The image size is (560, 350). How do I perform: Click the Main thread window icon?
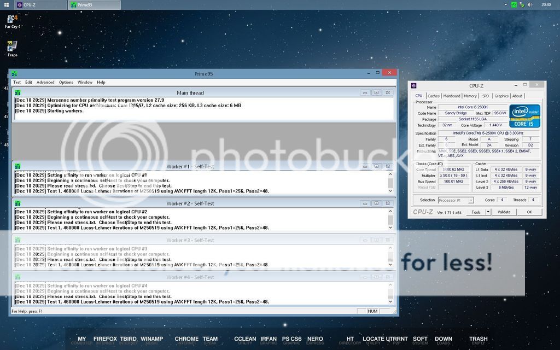(x=17, y=93)
